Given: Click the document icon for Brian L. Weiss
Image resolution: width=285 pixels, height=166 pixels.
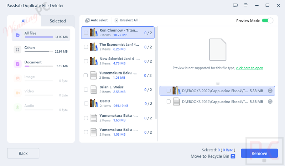Looking at the screenshot, I should coord(94,89).
